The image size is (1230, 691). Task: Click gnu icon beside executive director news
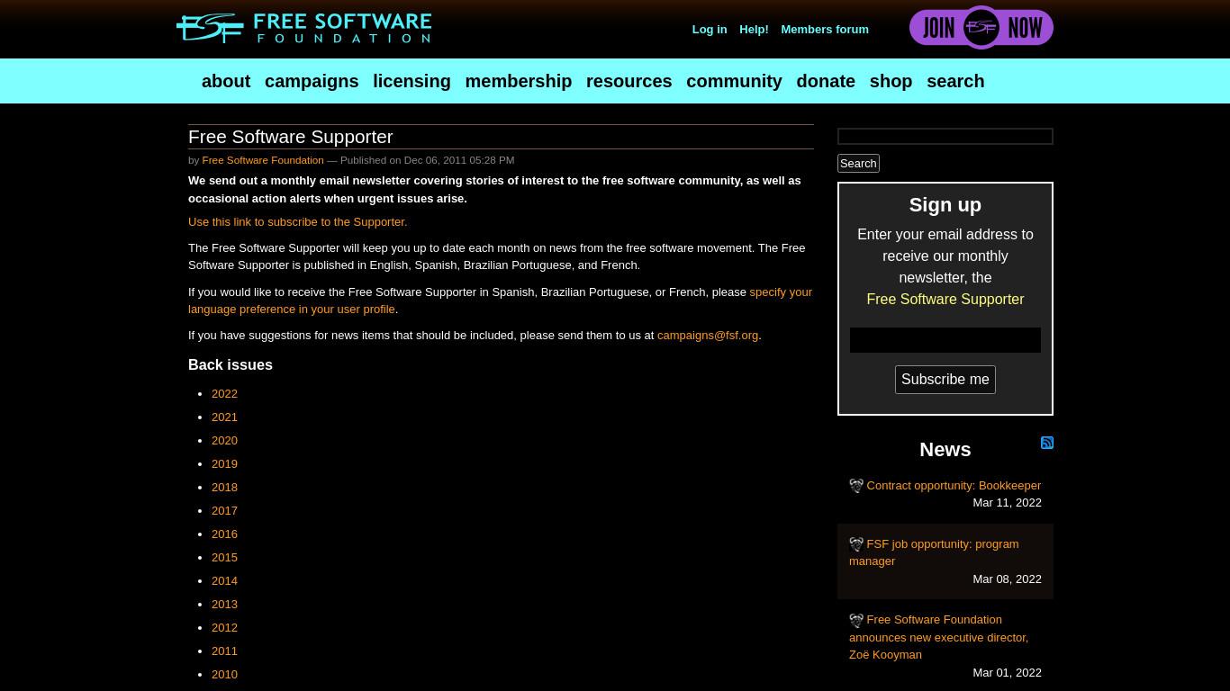pos(856,621)
